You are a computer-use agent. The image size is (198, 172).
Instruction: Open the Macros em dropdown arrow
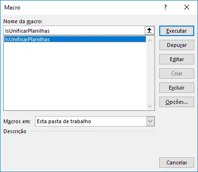150,121
